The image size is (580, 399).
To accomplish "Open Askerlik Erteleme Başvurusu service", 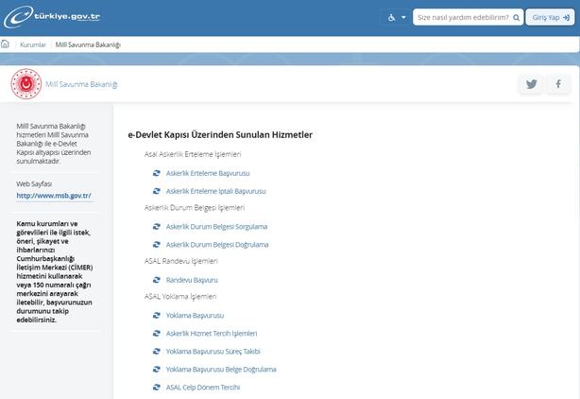I will (x=208, y=173).
